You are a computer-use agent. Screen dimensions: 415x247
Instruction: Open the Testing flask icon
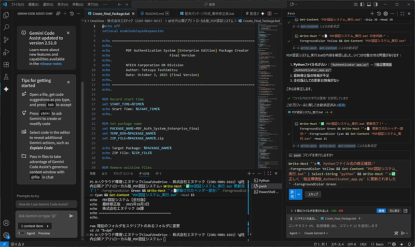(x=6, y=76)
